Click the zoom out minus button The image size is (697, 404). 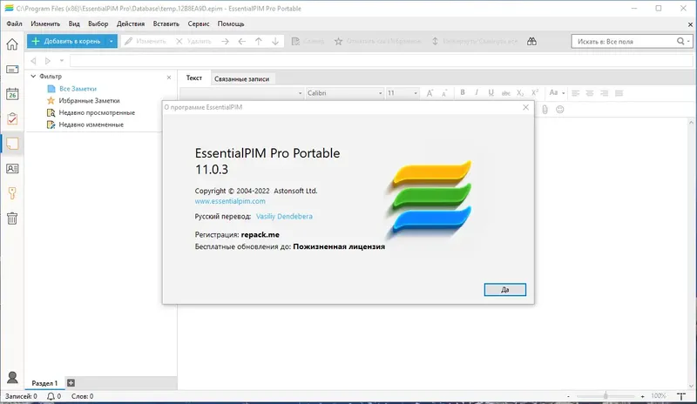(568, 396)
